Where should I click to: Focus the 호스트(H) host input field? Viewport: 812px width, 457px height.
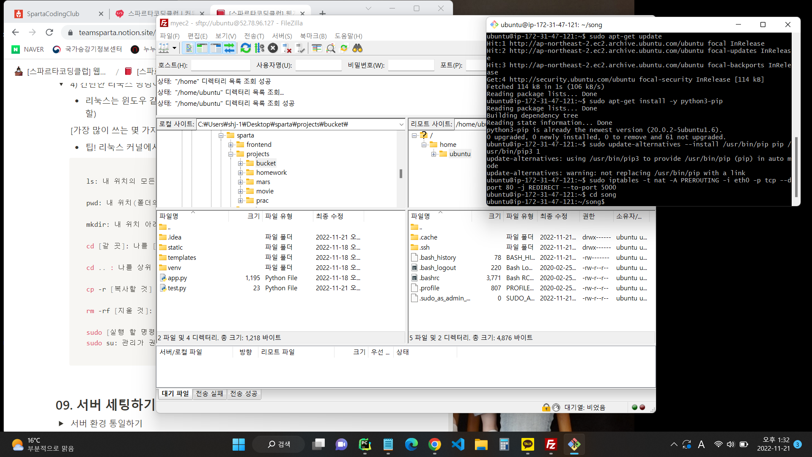(x=221, y=65)
